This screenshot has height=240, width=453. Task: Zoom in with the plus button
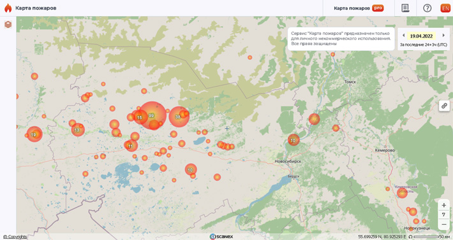coord(444,206)
